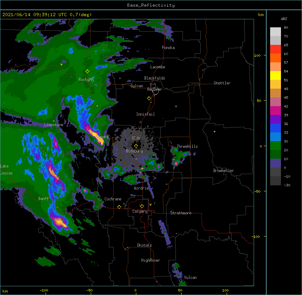
Task: Click the Lacombe city label
Action: coord(158,67)
